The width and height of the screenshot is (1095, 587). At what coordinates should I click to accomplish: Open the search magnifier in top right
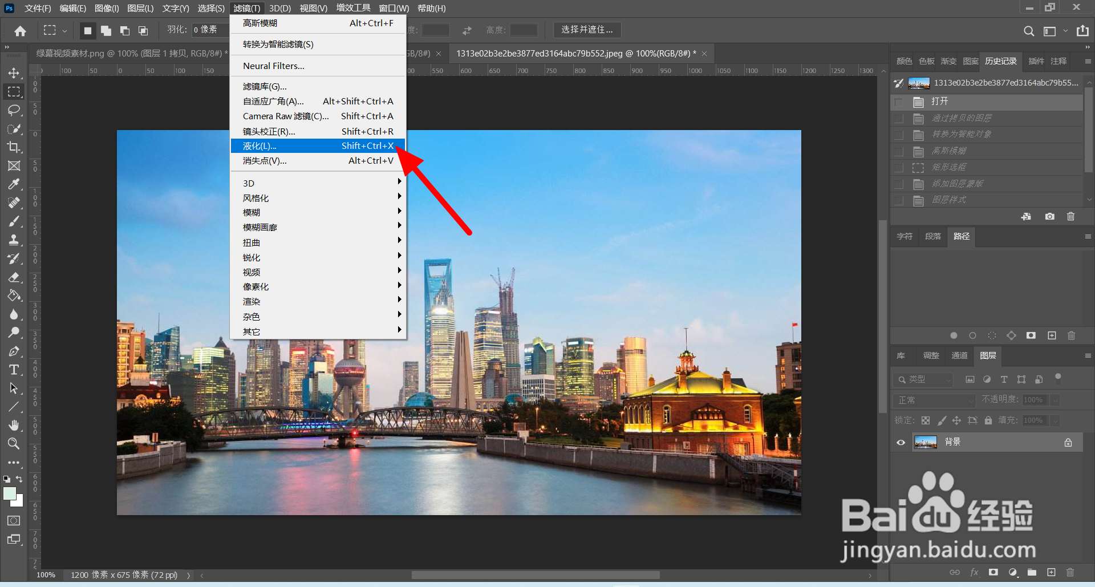[1028, 31]
